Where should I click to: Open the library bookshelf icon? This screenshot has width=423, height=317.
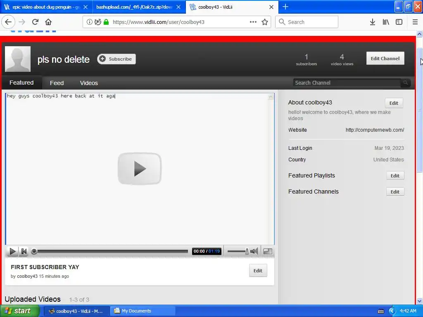(386, 22)
